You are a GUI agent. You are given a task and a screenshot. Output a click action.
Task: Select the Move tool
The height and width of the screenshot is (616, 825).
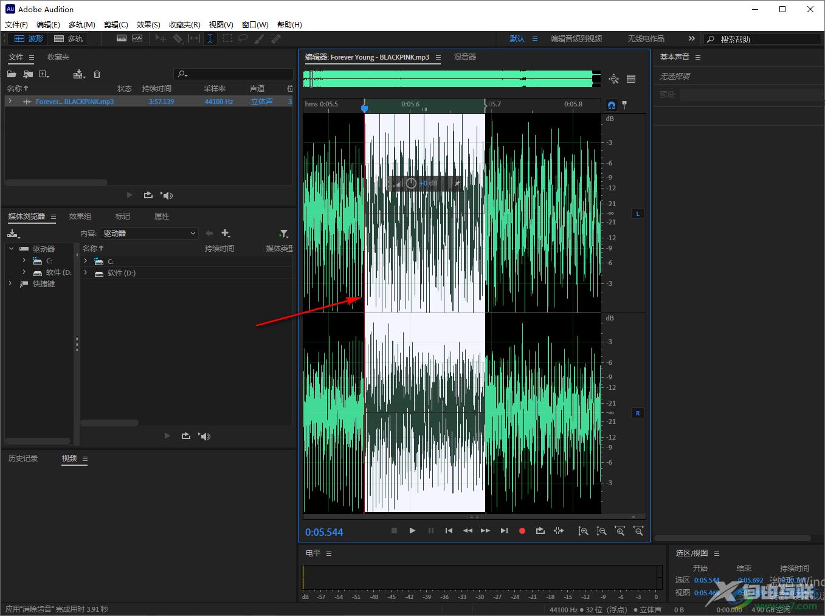(161, 38)
